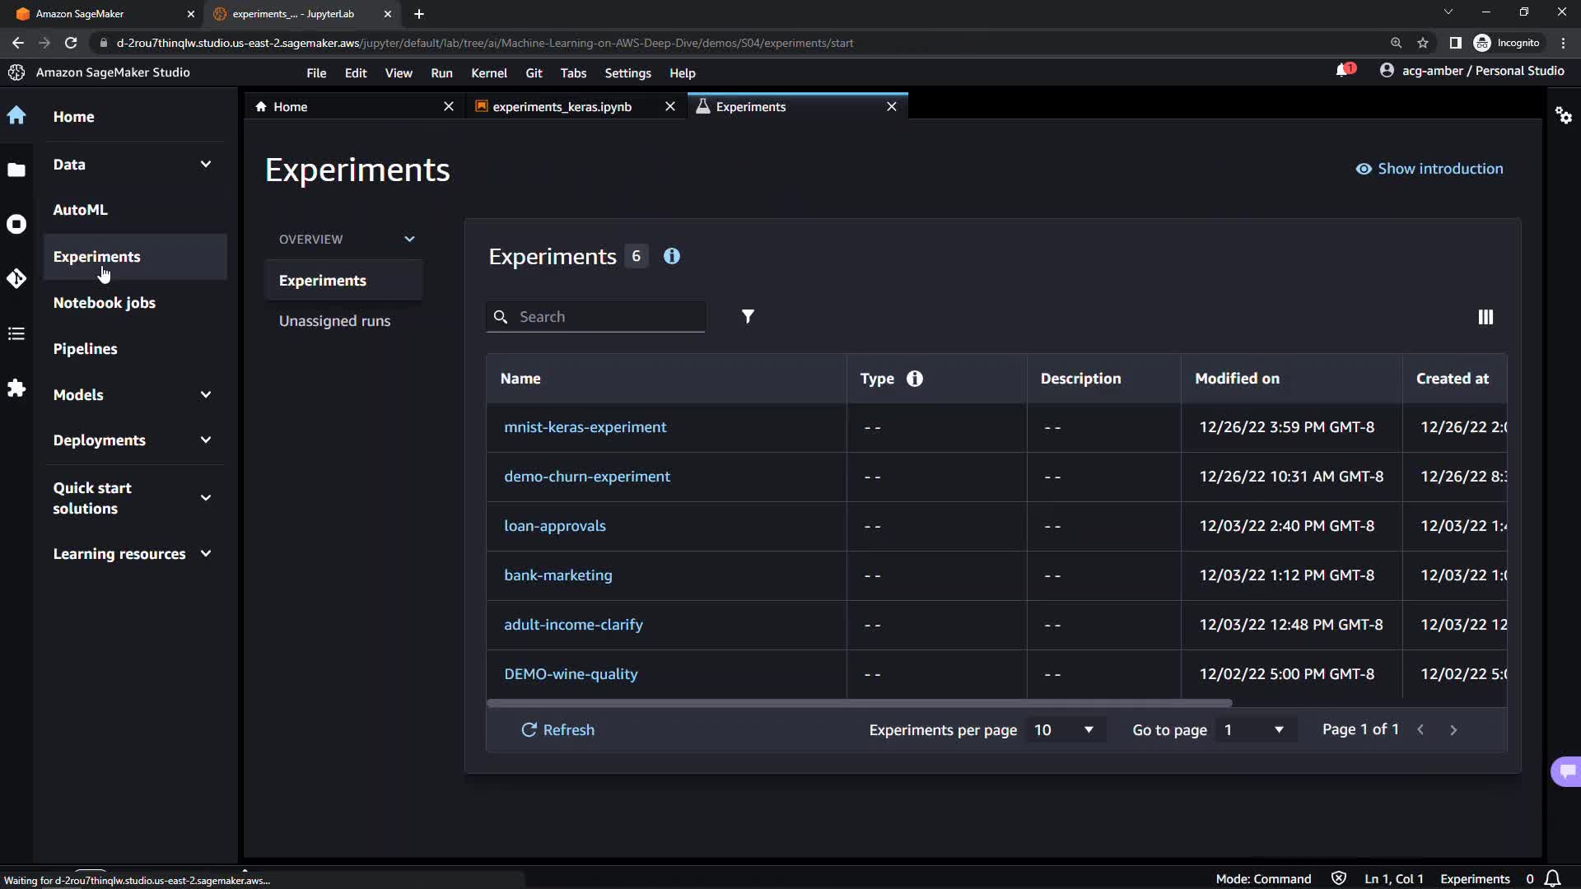
Task: Click info icon next to Type column
Action: coord(915,379)
